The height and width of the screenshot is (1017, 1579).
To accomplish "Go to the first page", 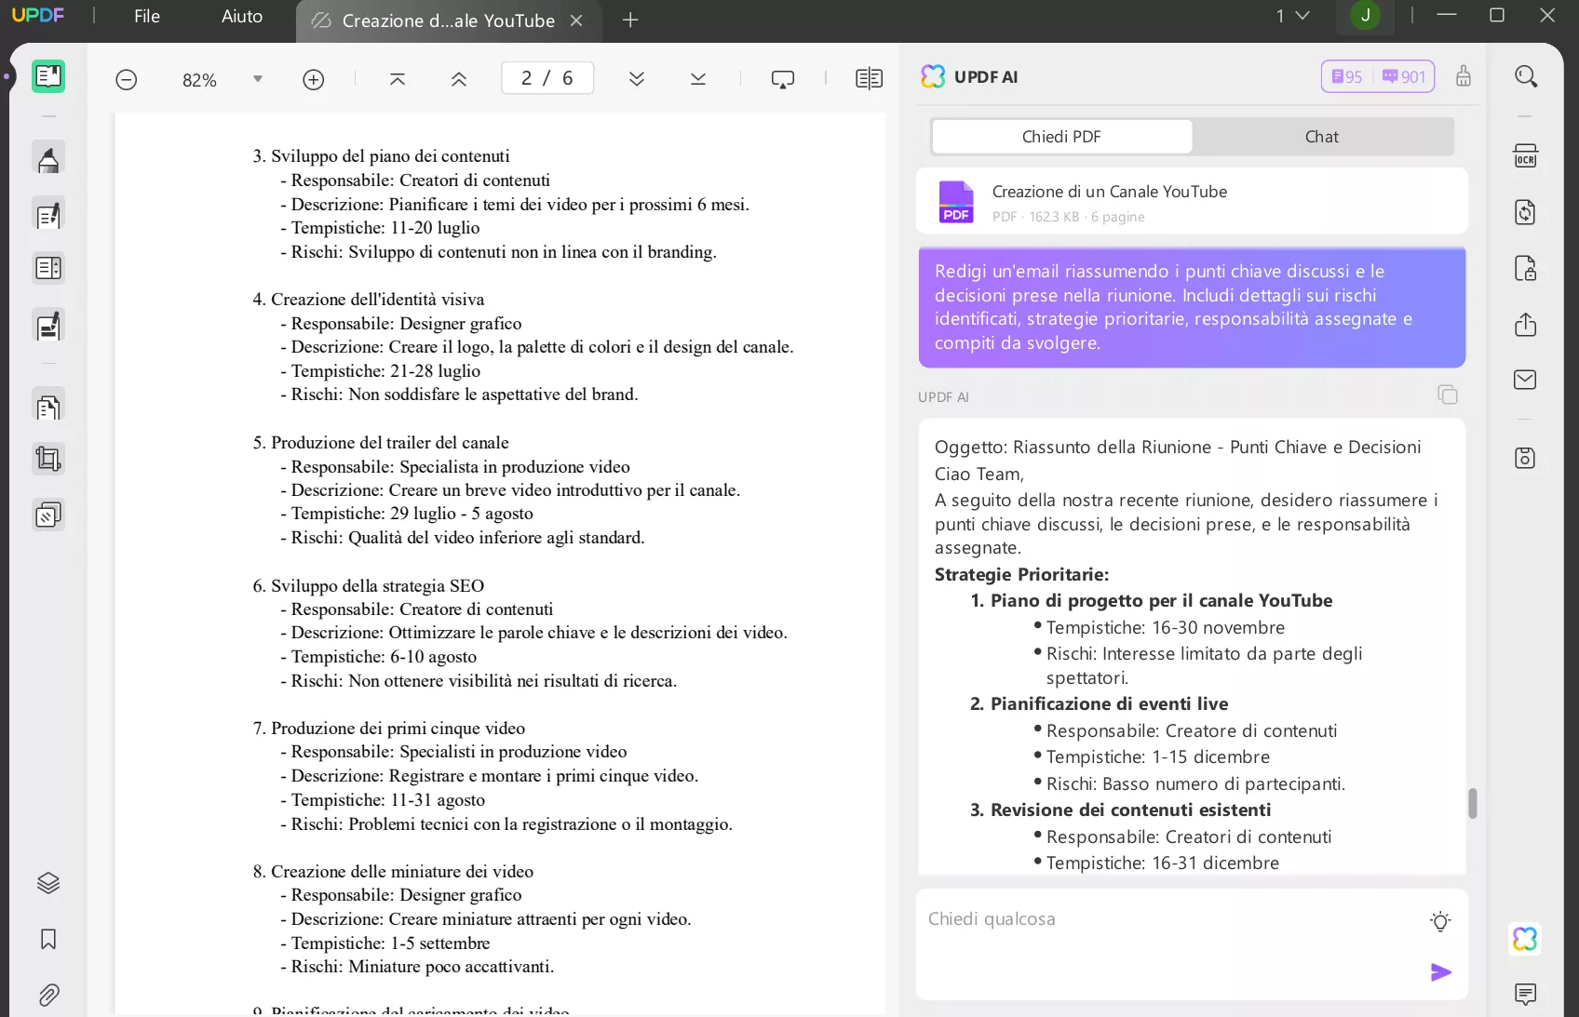I will (x=398, y=79).
